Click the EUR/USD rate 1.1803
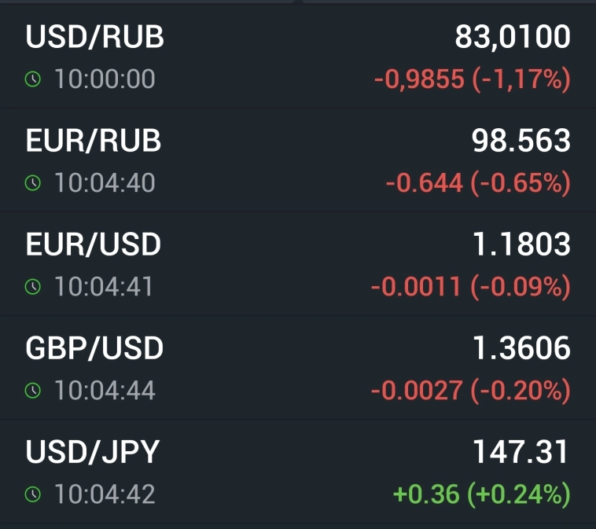 pyautogui.click(x=521, y=244)
